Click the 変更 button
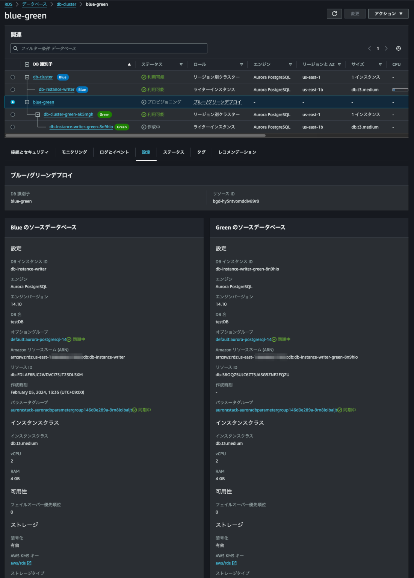The width and height of the screenshot is (414, 578). pos(355,14)
